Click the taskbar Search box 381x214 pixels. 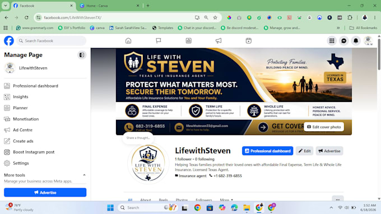coord(147,208)
